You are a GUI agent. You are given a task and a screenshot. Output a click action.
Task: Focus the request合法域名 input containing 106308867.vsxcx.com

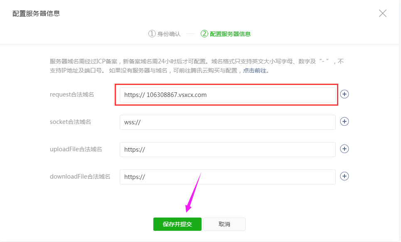pos(227,95)
